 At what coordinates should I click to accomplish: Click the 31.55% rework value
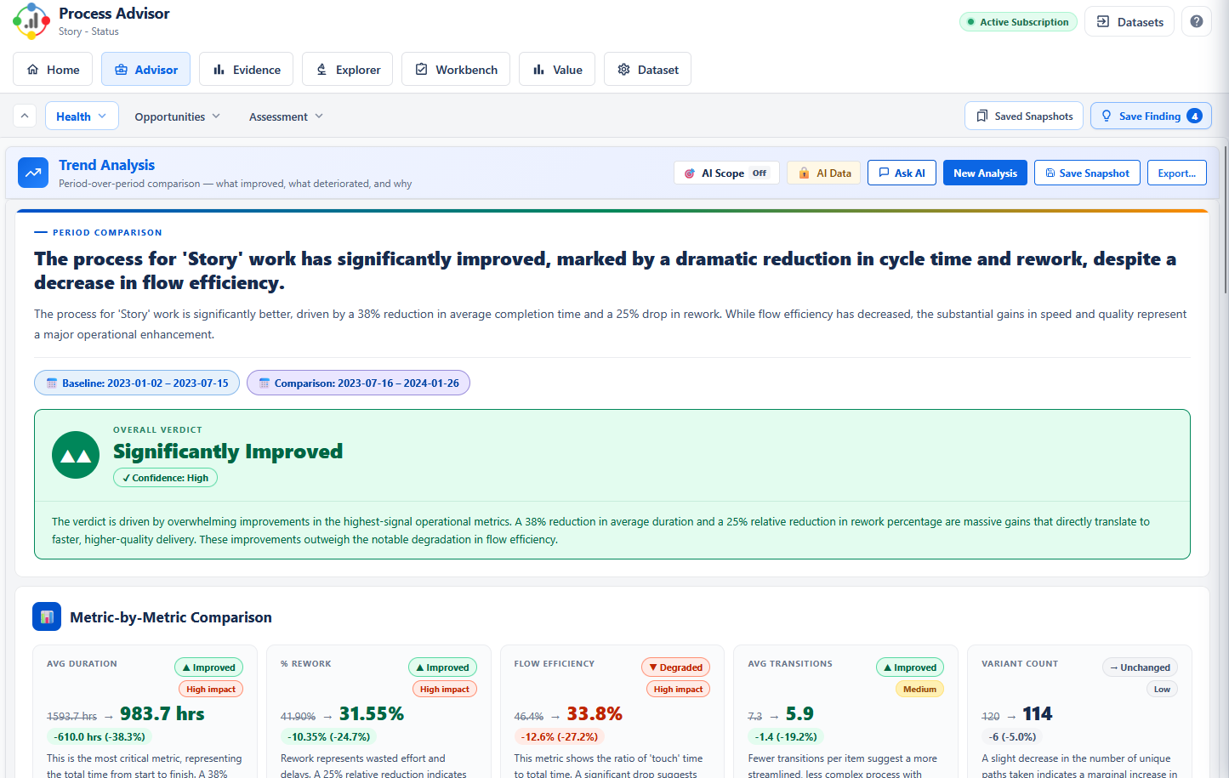[x=372, y=713]
